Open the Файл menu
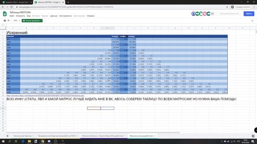 12,16
